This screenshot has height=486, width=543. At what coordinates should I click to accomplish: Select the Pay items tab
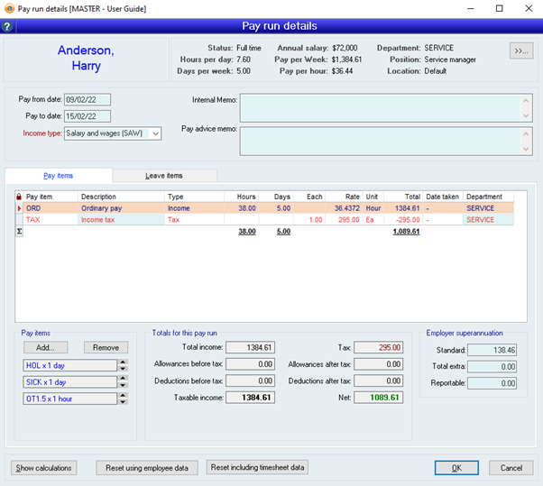(59, 175)
